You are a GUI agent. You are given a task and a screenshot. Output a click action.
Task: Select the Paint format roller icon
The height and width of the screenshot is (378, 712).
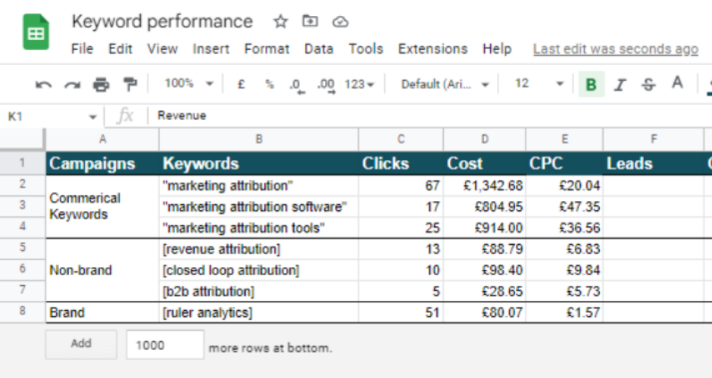click(x=130, y=85)
